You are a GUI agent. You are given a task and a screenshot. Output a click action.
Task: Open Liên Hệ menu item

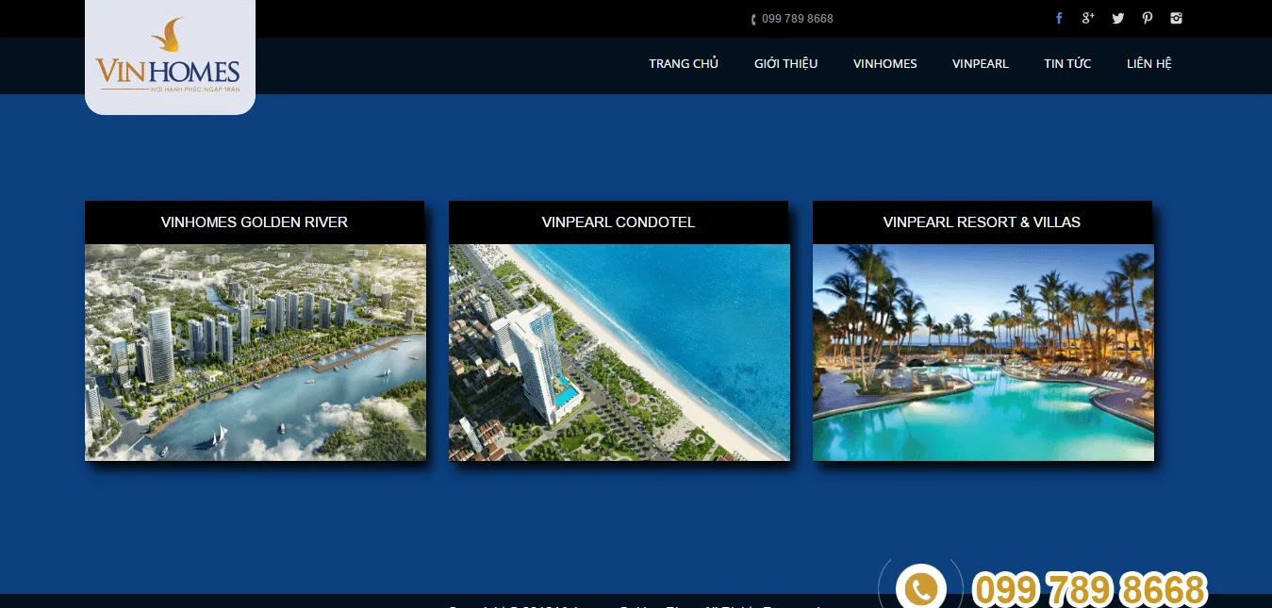[1149, 64]
